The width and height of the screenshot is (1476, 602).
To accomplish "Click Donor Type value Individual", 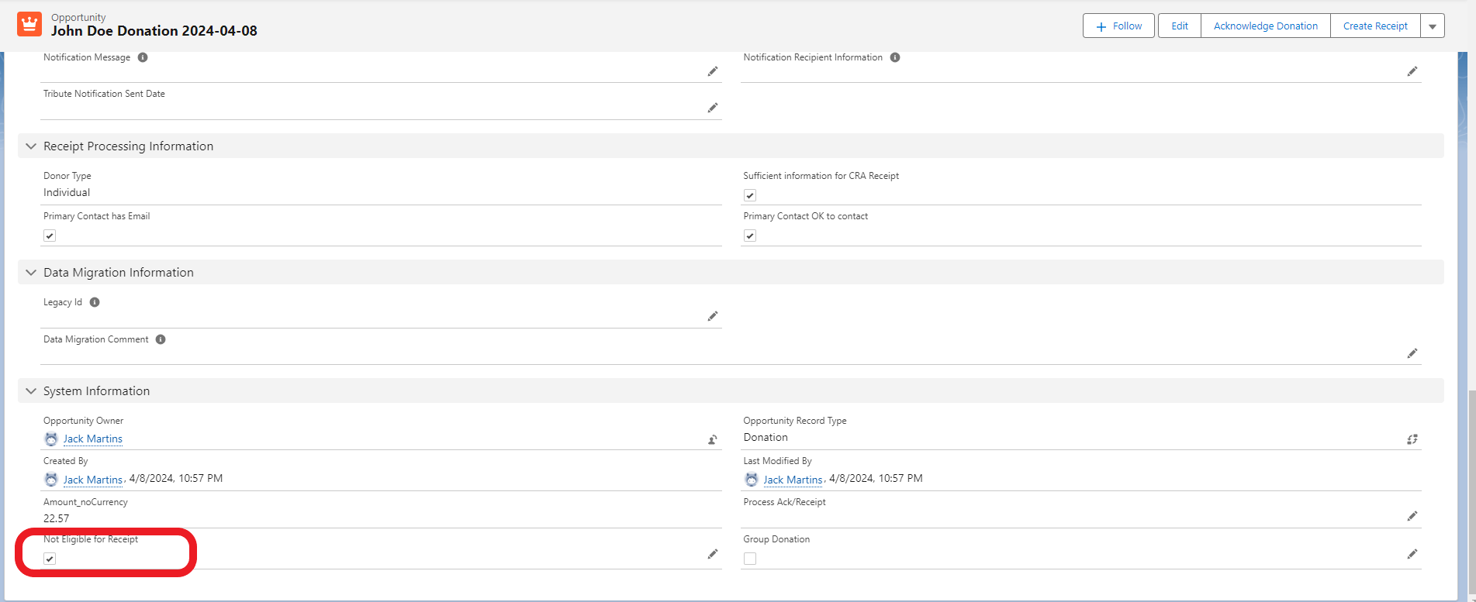I will tap(67, 192).
